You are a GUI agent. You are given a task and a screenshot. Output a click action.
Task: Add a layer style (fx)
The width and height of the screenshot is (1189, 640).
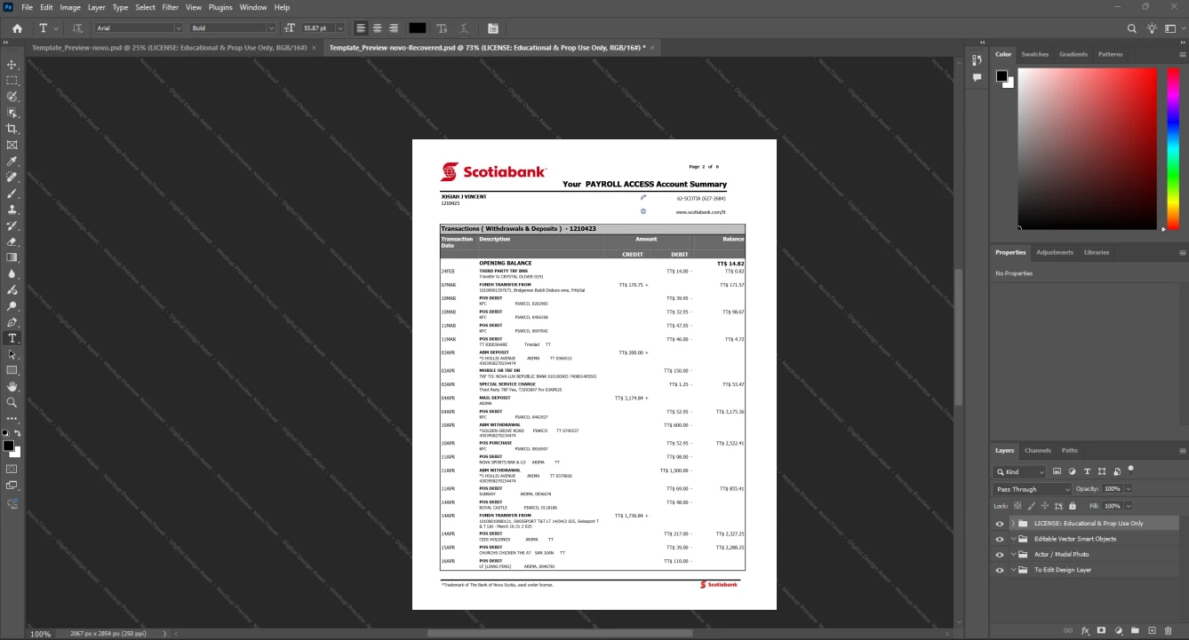pyautogui.click(x=1085, y=630)
